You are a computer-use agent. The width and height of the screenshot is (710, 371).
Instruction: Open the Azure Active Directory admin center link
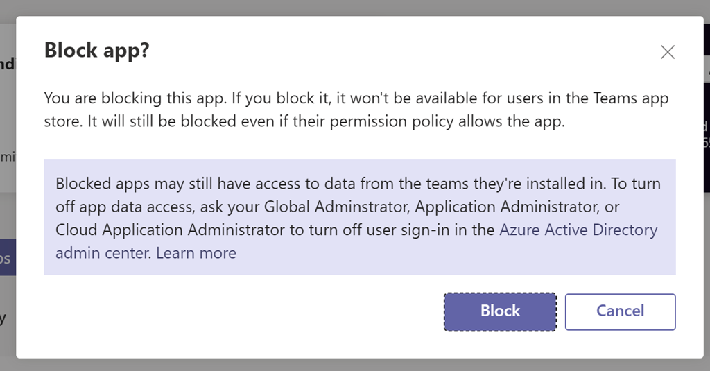coord(578,230)
